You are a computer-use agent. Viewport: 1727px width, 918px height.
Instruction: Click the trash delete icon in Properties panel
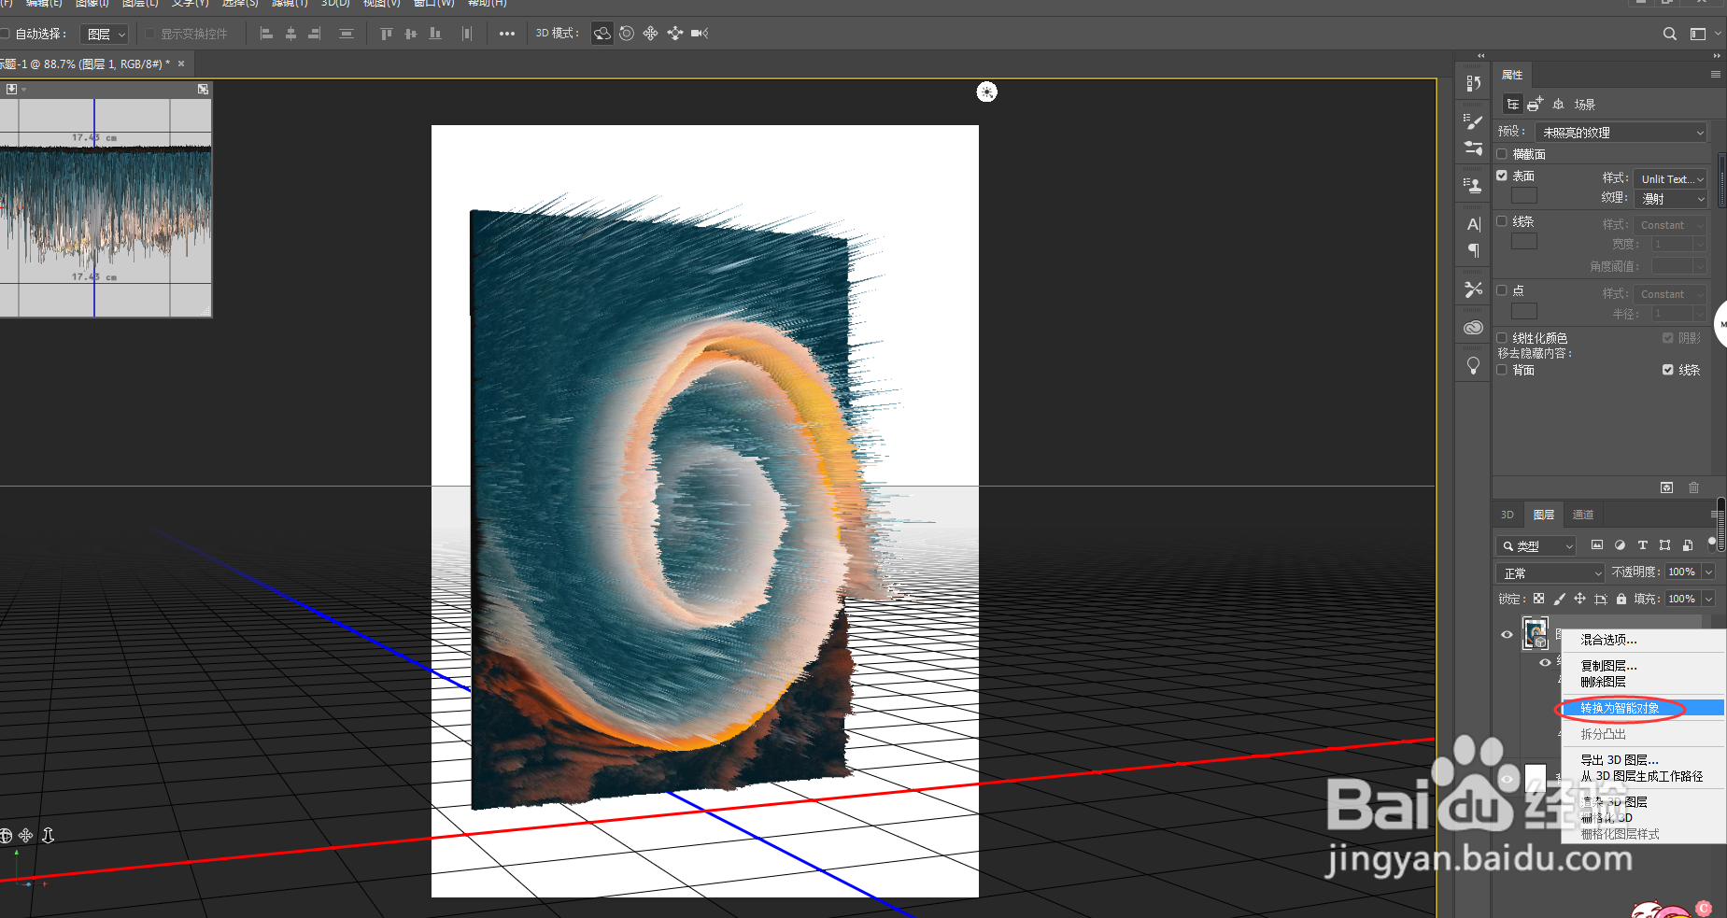pyautogui.click(x=1693, y=487)
